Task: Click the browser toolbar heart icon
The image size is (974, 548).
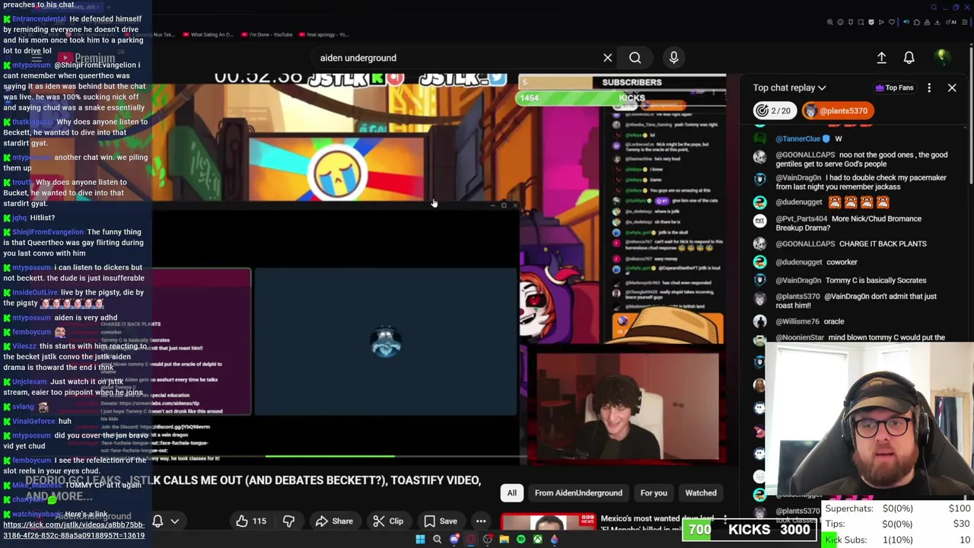Action: [892, 22]
